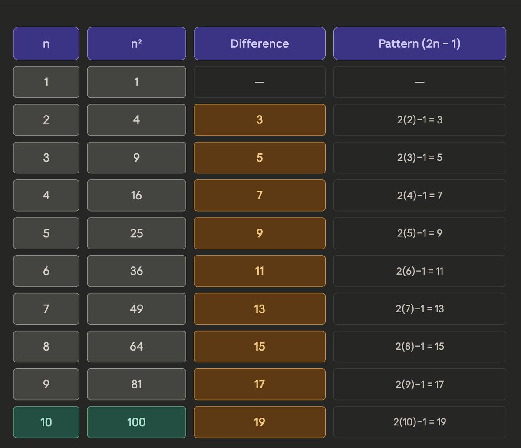Select the "2(9)−1 = 17" pattern cell

[x=419, y=384]
